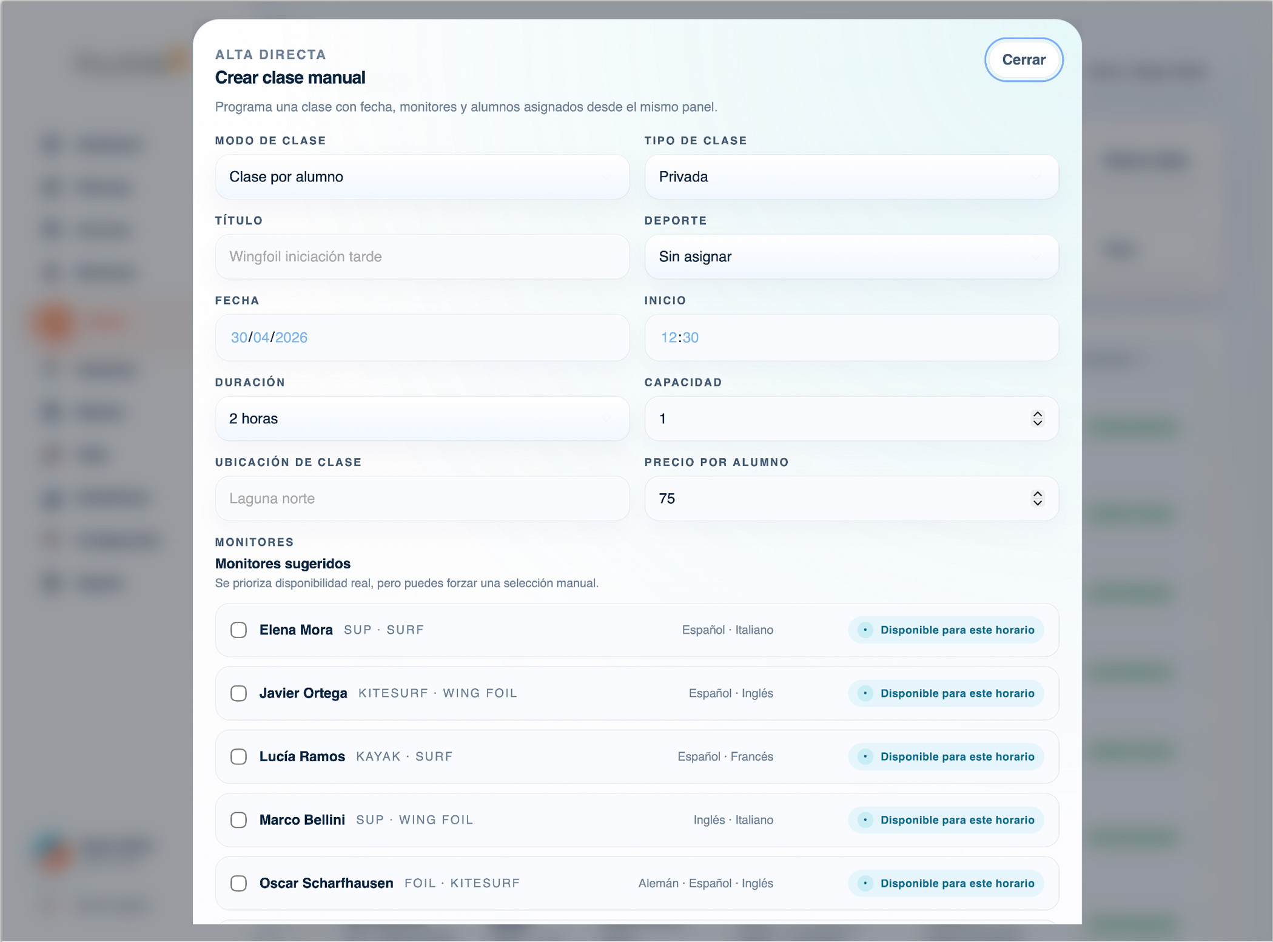This screenshot has height=942, width=1273.
Task: Check Elena Mora monitor checkbox
Action: tap(238, 630)
